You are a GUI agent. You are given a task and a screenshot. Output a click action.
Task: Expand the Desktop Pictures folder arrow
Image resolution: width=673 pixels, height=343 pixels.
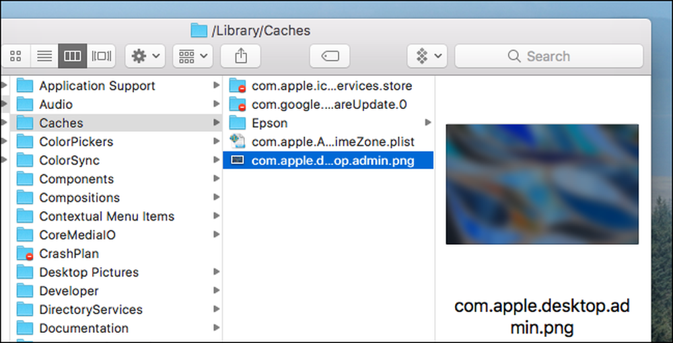[x=216, y=272]
